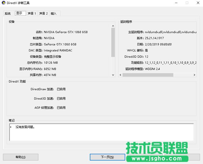Click the WHQL 徽标 value 是
203x164 pixels.
pyautogui.click(x=146, y=50)
